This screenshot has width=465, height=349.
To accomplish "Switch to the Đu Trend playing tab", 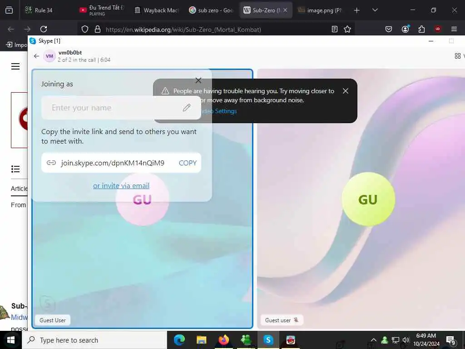I will pos(102,10).
